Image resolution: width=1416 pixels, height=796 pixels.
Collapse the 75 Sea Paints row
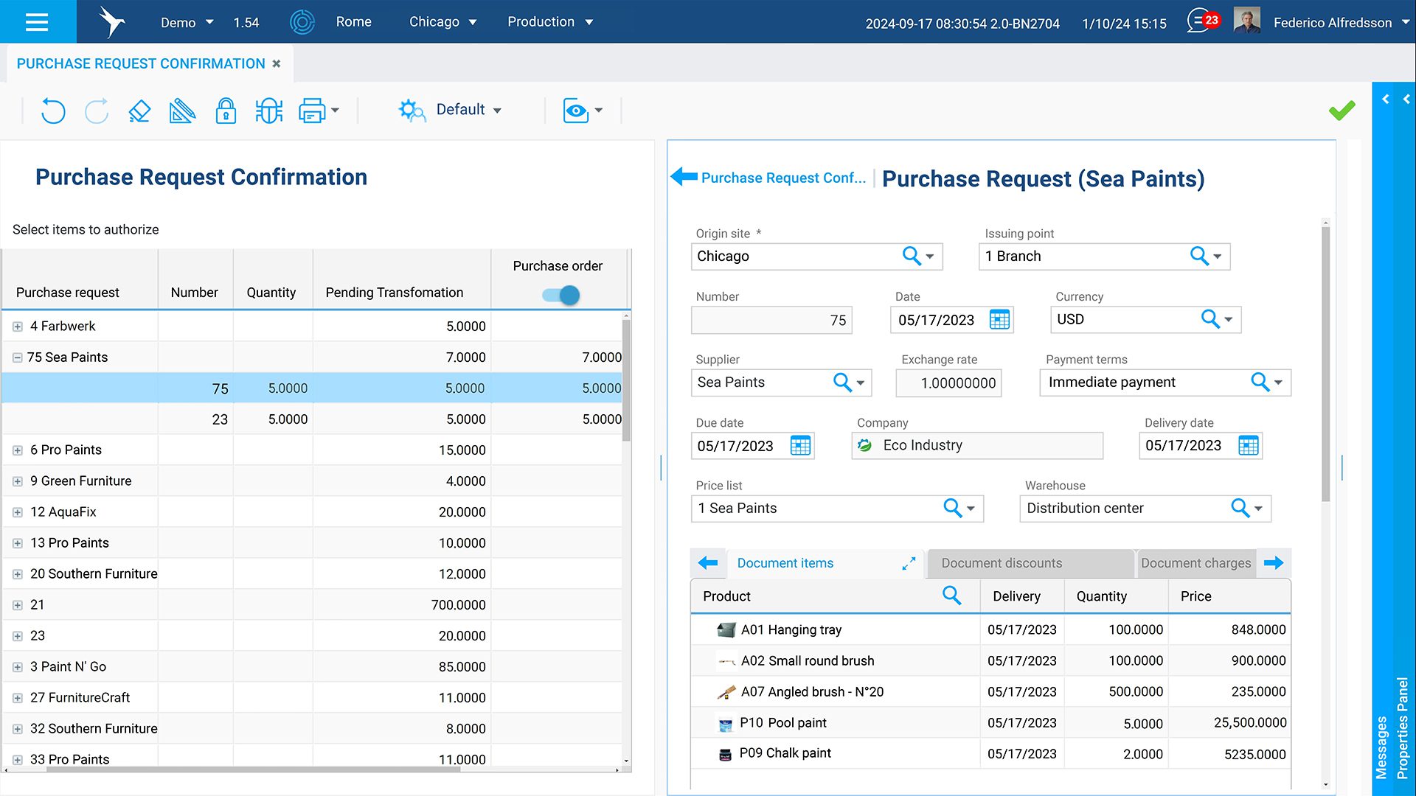tap(17, 357)
